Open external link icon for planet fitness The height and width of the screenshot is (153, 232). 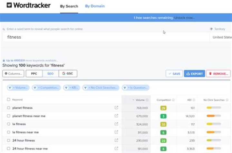[116, 108]
